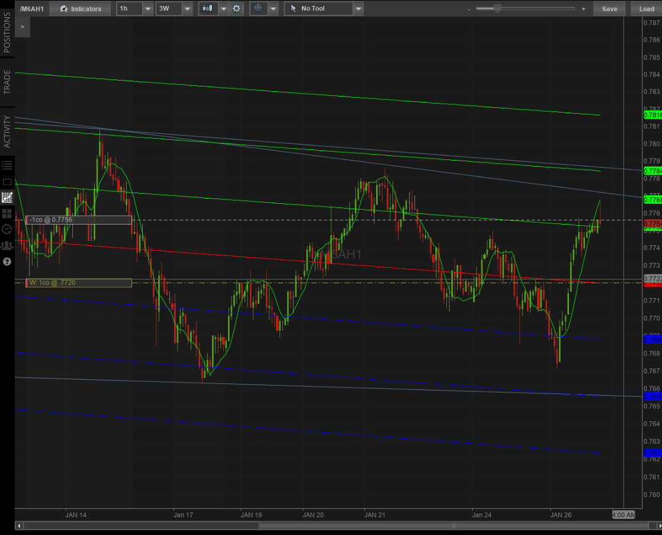Open the ACTIVITY side tab
This screenshot has height=535, width=662.
pyautogui.click(x=7, y=132)
